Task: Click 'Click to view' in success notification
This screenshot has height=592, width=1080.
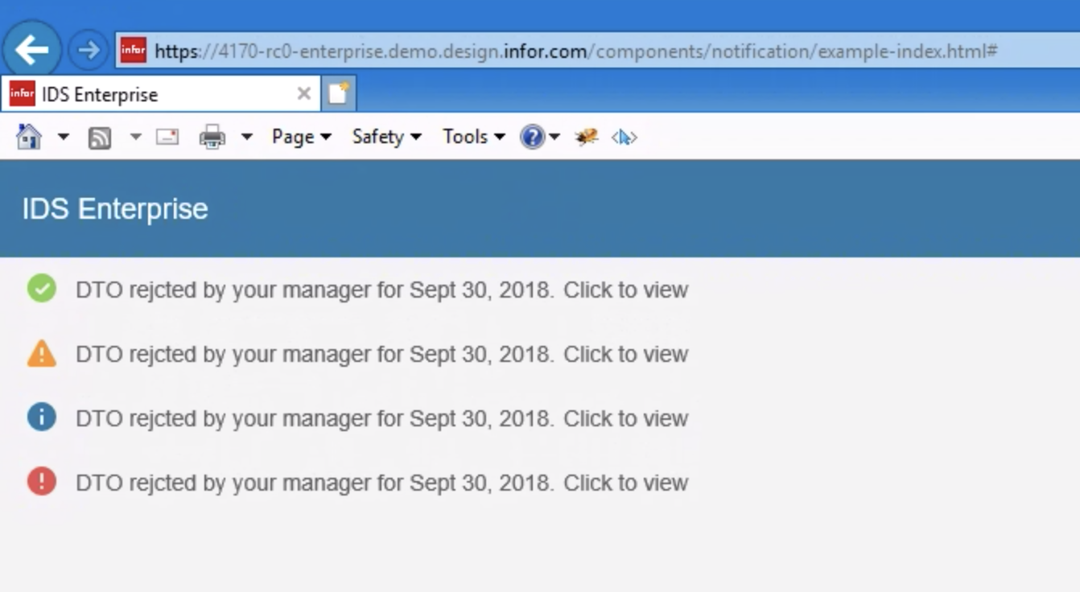Action: coord(625,290)
